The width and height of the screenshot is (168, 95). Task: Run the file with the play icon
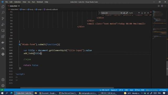(159, 6)
